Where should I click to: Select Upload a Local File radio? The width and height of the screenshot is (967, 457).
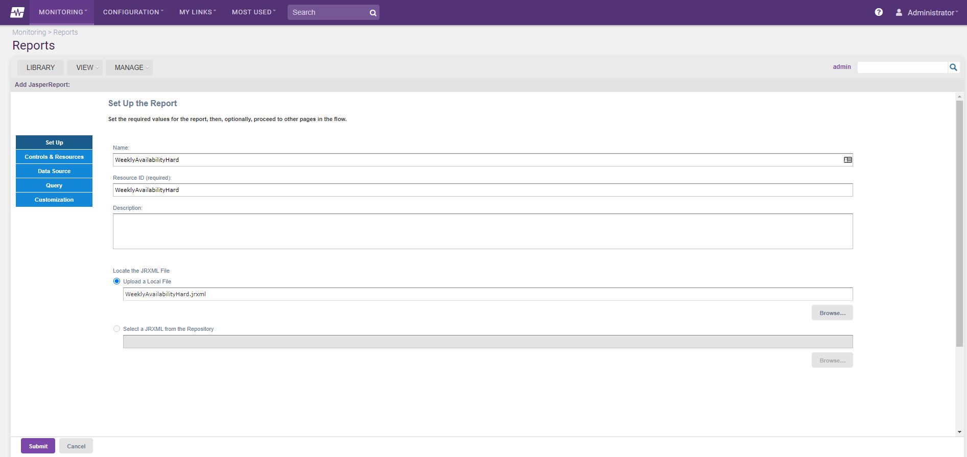pos(116,281)
